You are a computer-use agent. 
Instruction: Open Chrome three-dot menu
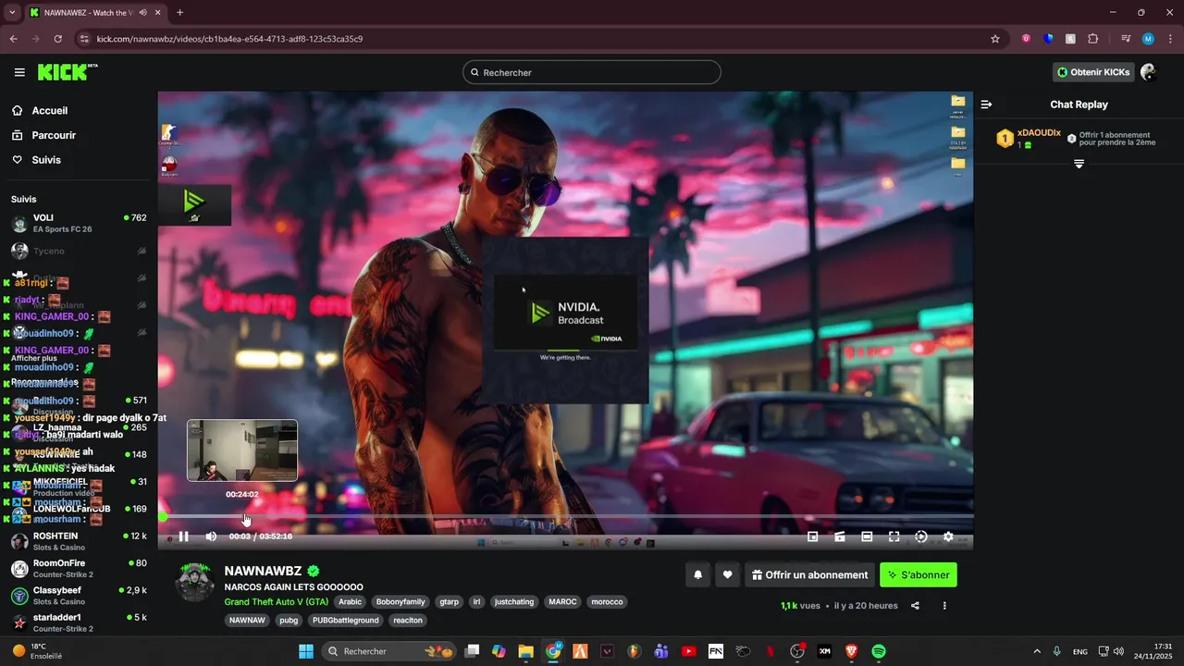(x=1170, y=39)
